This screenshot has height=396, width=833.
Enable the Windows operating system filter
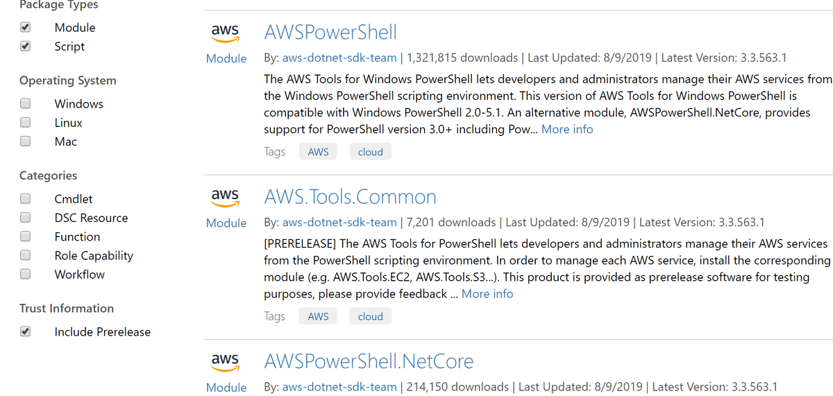point(26,104)
